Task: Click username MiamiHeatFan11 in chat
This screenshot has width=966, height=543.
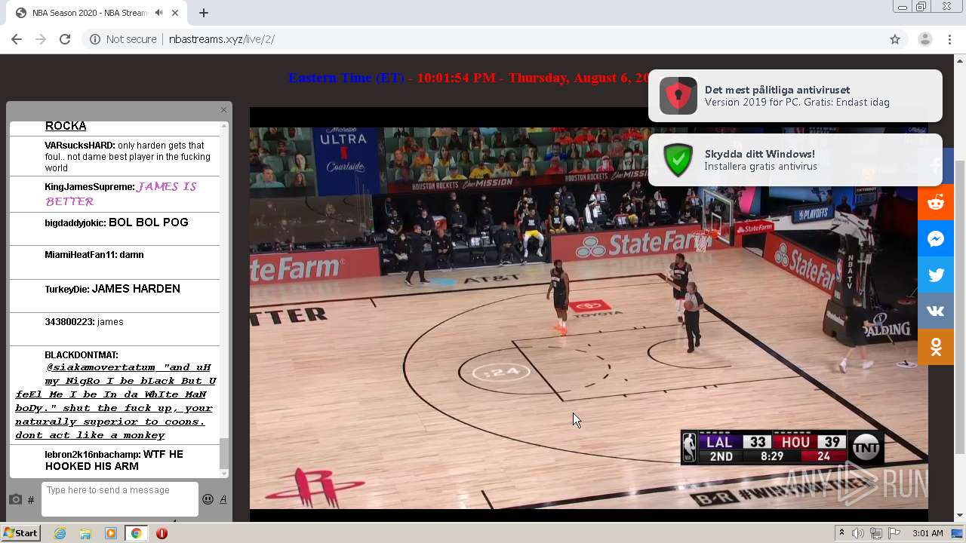Action: coord(80,255)
